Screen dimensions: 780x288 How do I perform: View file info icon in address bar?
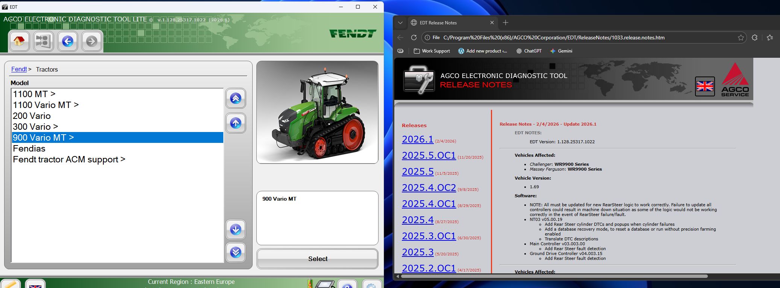[x=427, y=37]
